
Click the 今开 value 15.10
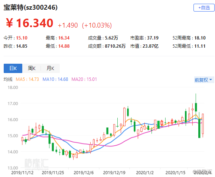pos(22,38)
